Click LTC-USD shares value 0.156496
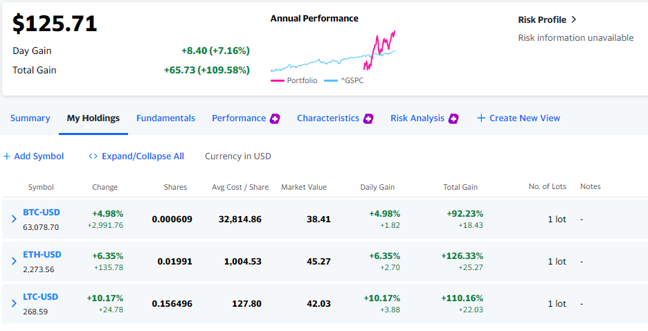The image size is (648, 331). coord(172,304)
